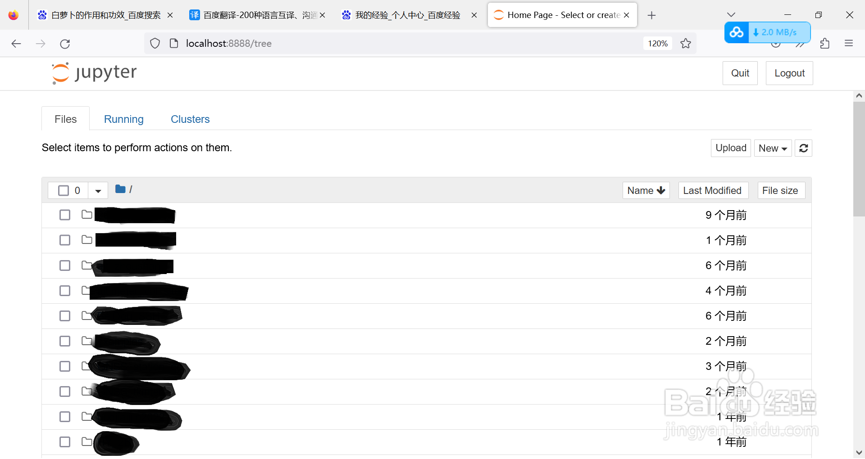Refresh the notebook file list
This screenshot has width=865, height=459.
point(804,148)
